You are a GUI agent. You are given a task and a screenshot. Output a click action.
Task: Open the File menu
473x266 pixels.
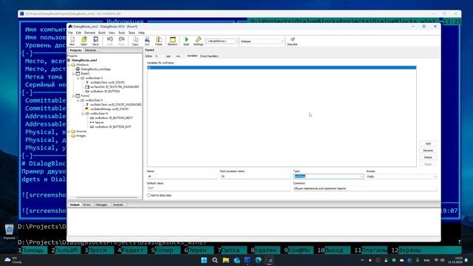(70, 33)
